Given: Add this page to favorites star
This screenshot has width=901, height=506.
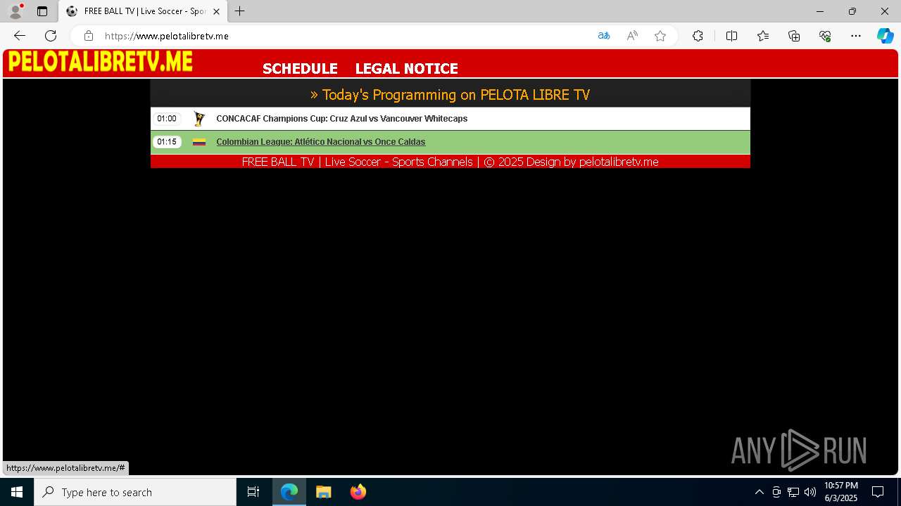Looking at the screenshot, I should [x=660, y=36].
